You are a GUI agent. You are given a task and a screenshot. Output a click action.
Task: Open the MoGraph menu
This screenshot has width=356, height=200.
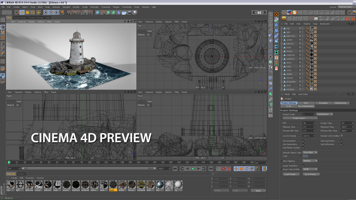[x=94, y=7]
